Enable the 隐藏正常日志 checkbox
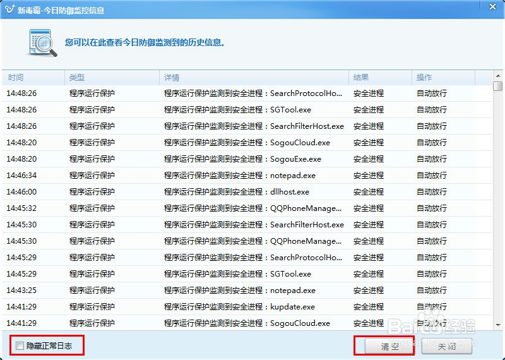Image resolution: width=505 pixels, height=360 pixels. (x=20, y=346)
